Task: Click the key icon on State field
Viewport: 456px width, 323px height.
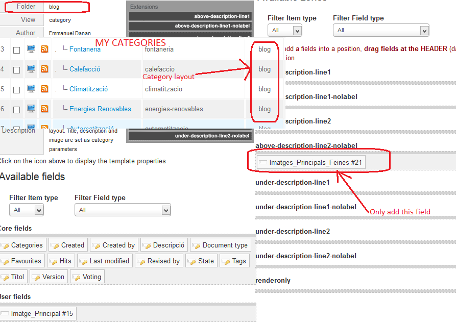Action: pos(192,262)
